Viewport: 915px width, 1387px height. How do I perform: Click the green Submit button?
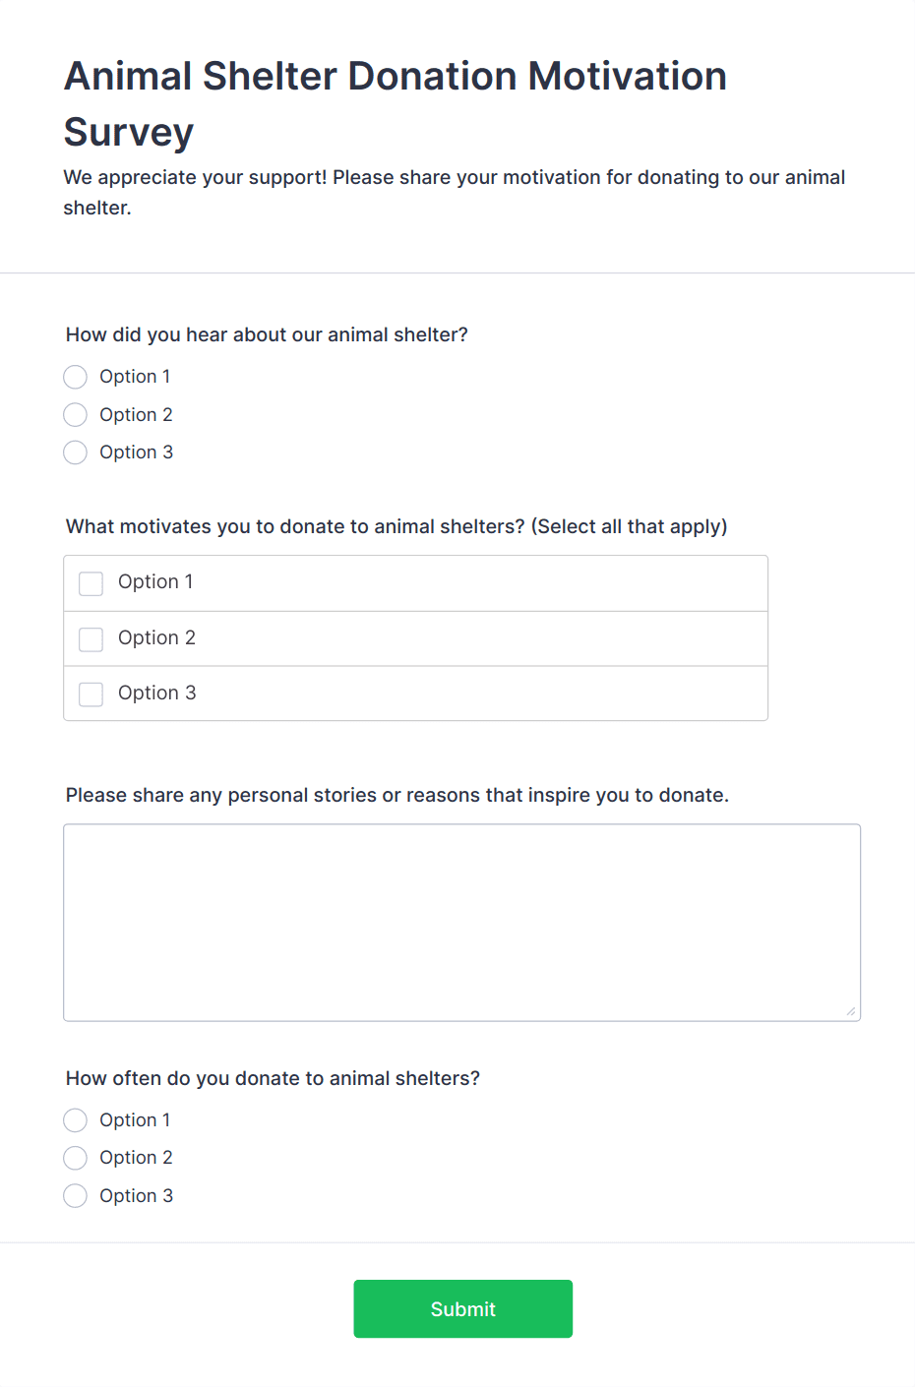462,1308
